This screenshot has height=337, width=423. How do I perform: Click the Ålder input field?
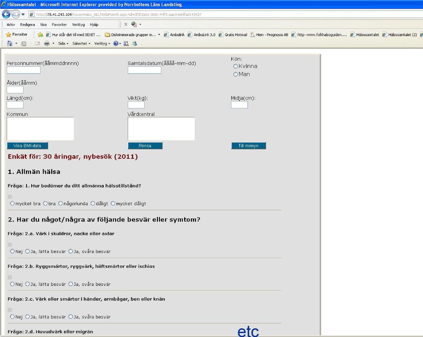(x=15, y=89)
